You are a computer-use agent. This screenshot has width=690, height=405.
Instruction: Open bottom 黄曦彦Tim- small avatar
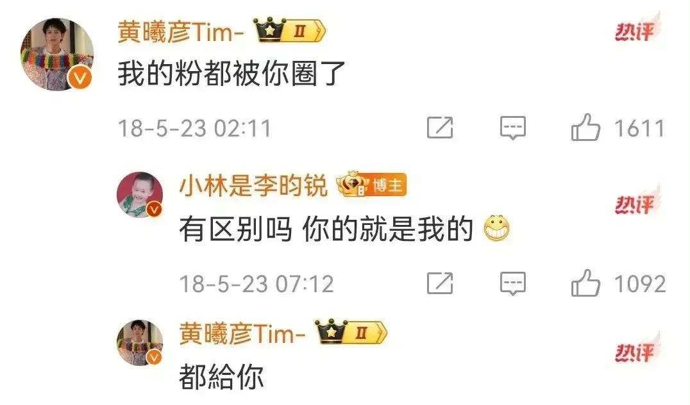pyautogui.click(x=140, y=343)
